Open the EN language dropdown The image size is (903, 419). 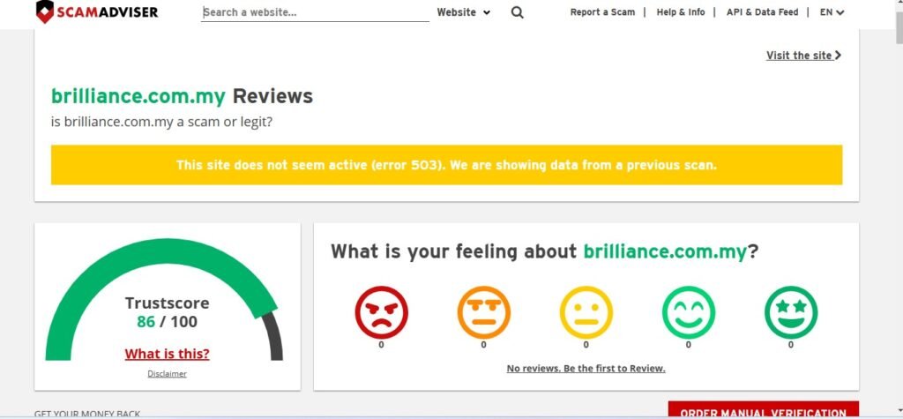tap(832, 12)
